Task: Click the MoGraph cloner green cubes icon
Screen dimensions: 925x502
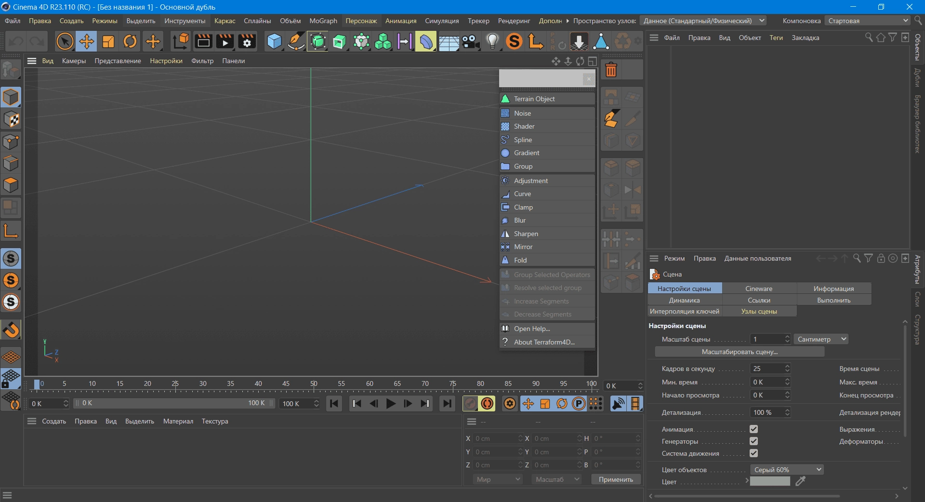Action: pyautogui.click(x=383, y=41)
